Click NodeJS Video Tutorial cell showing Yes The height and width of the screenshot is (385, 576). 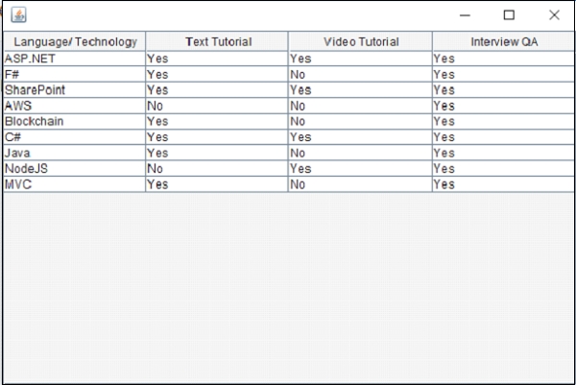point(360,169)
